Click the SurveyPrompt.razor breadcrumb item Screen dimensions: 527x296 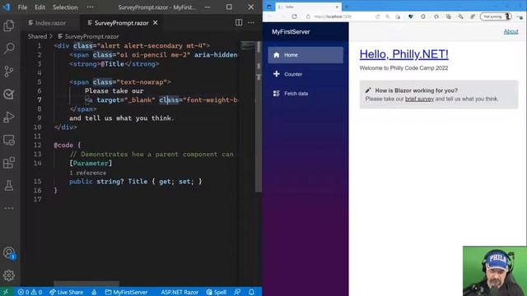(x=88, y=36)
